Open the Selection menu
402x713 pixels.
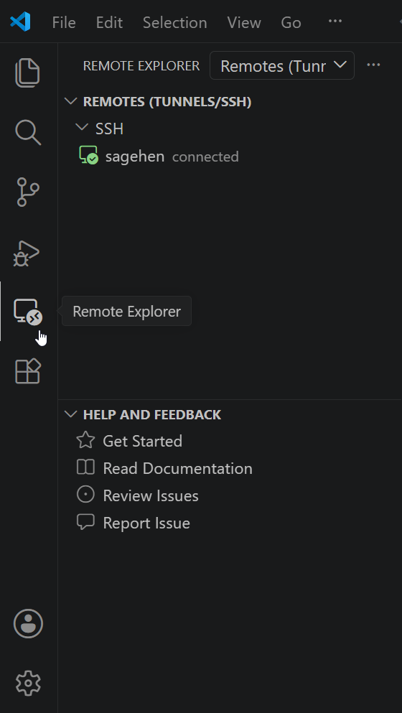(174, 22)
